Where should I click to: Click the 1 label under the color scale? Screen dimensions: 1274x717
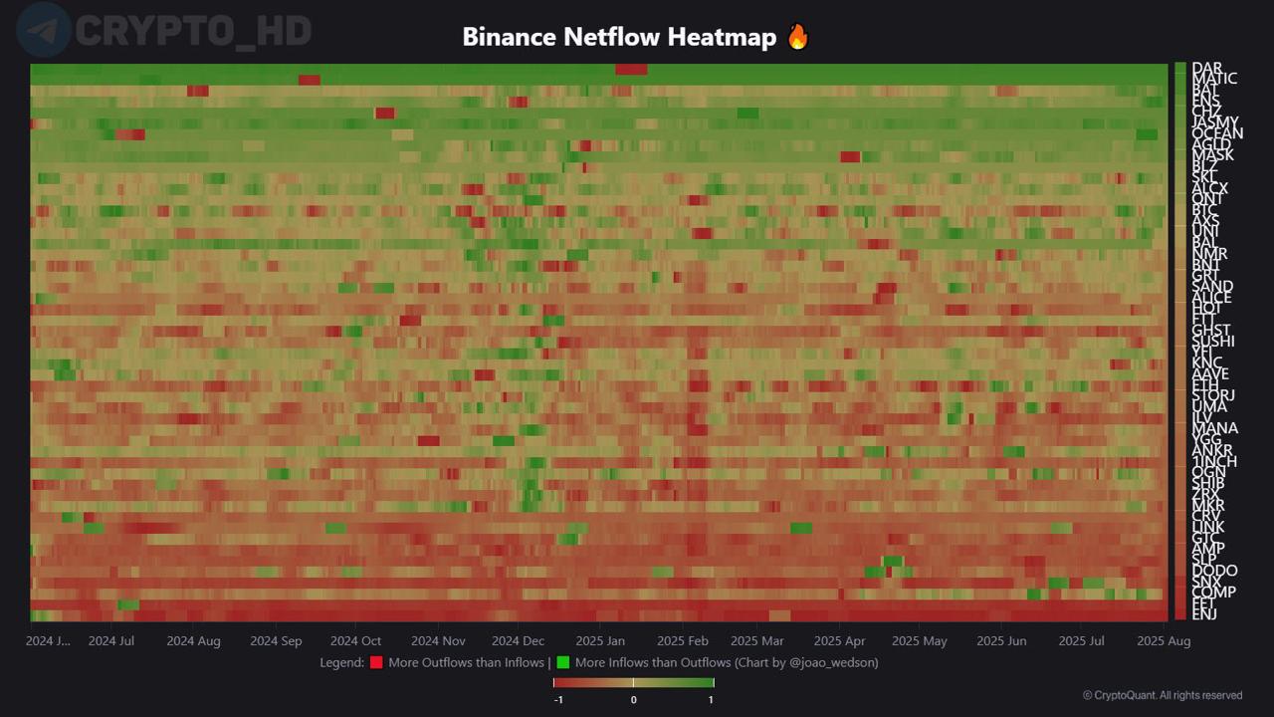(x=711, y=700)
